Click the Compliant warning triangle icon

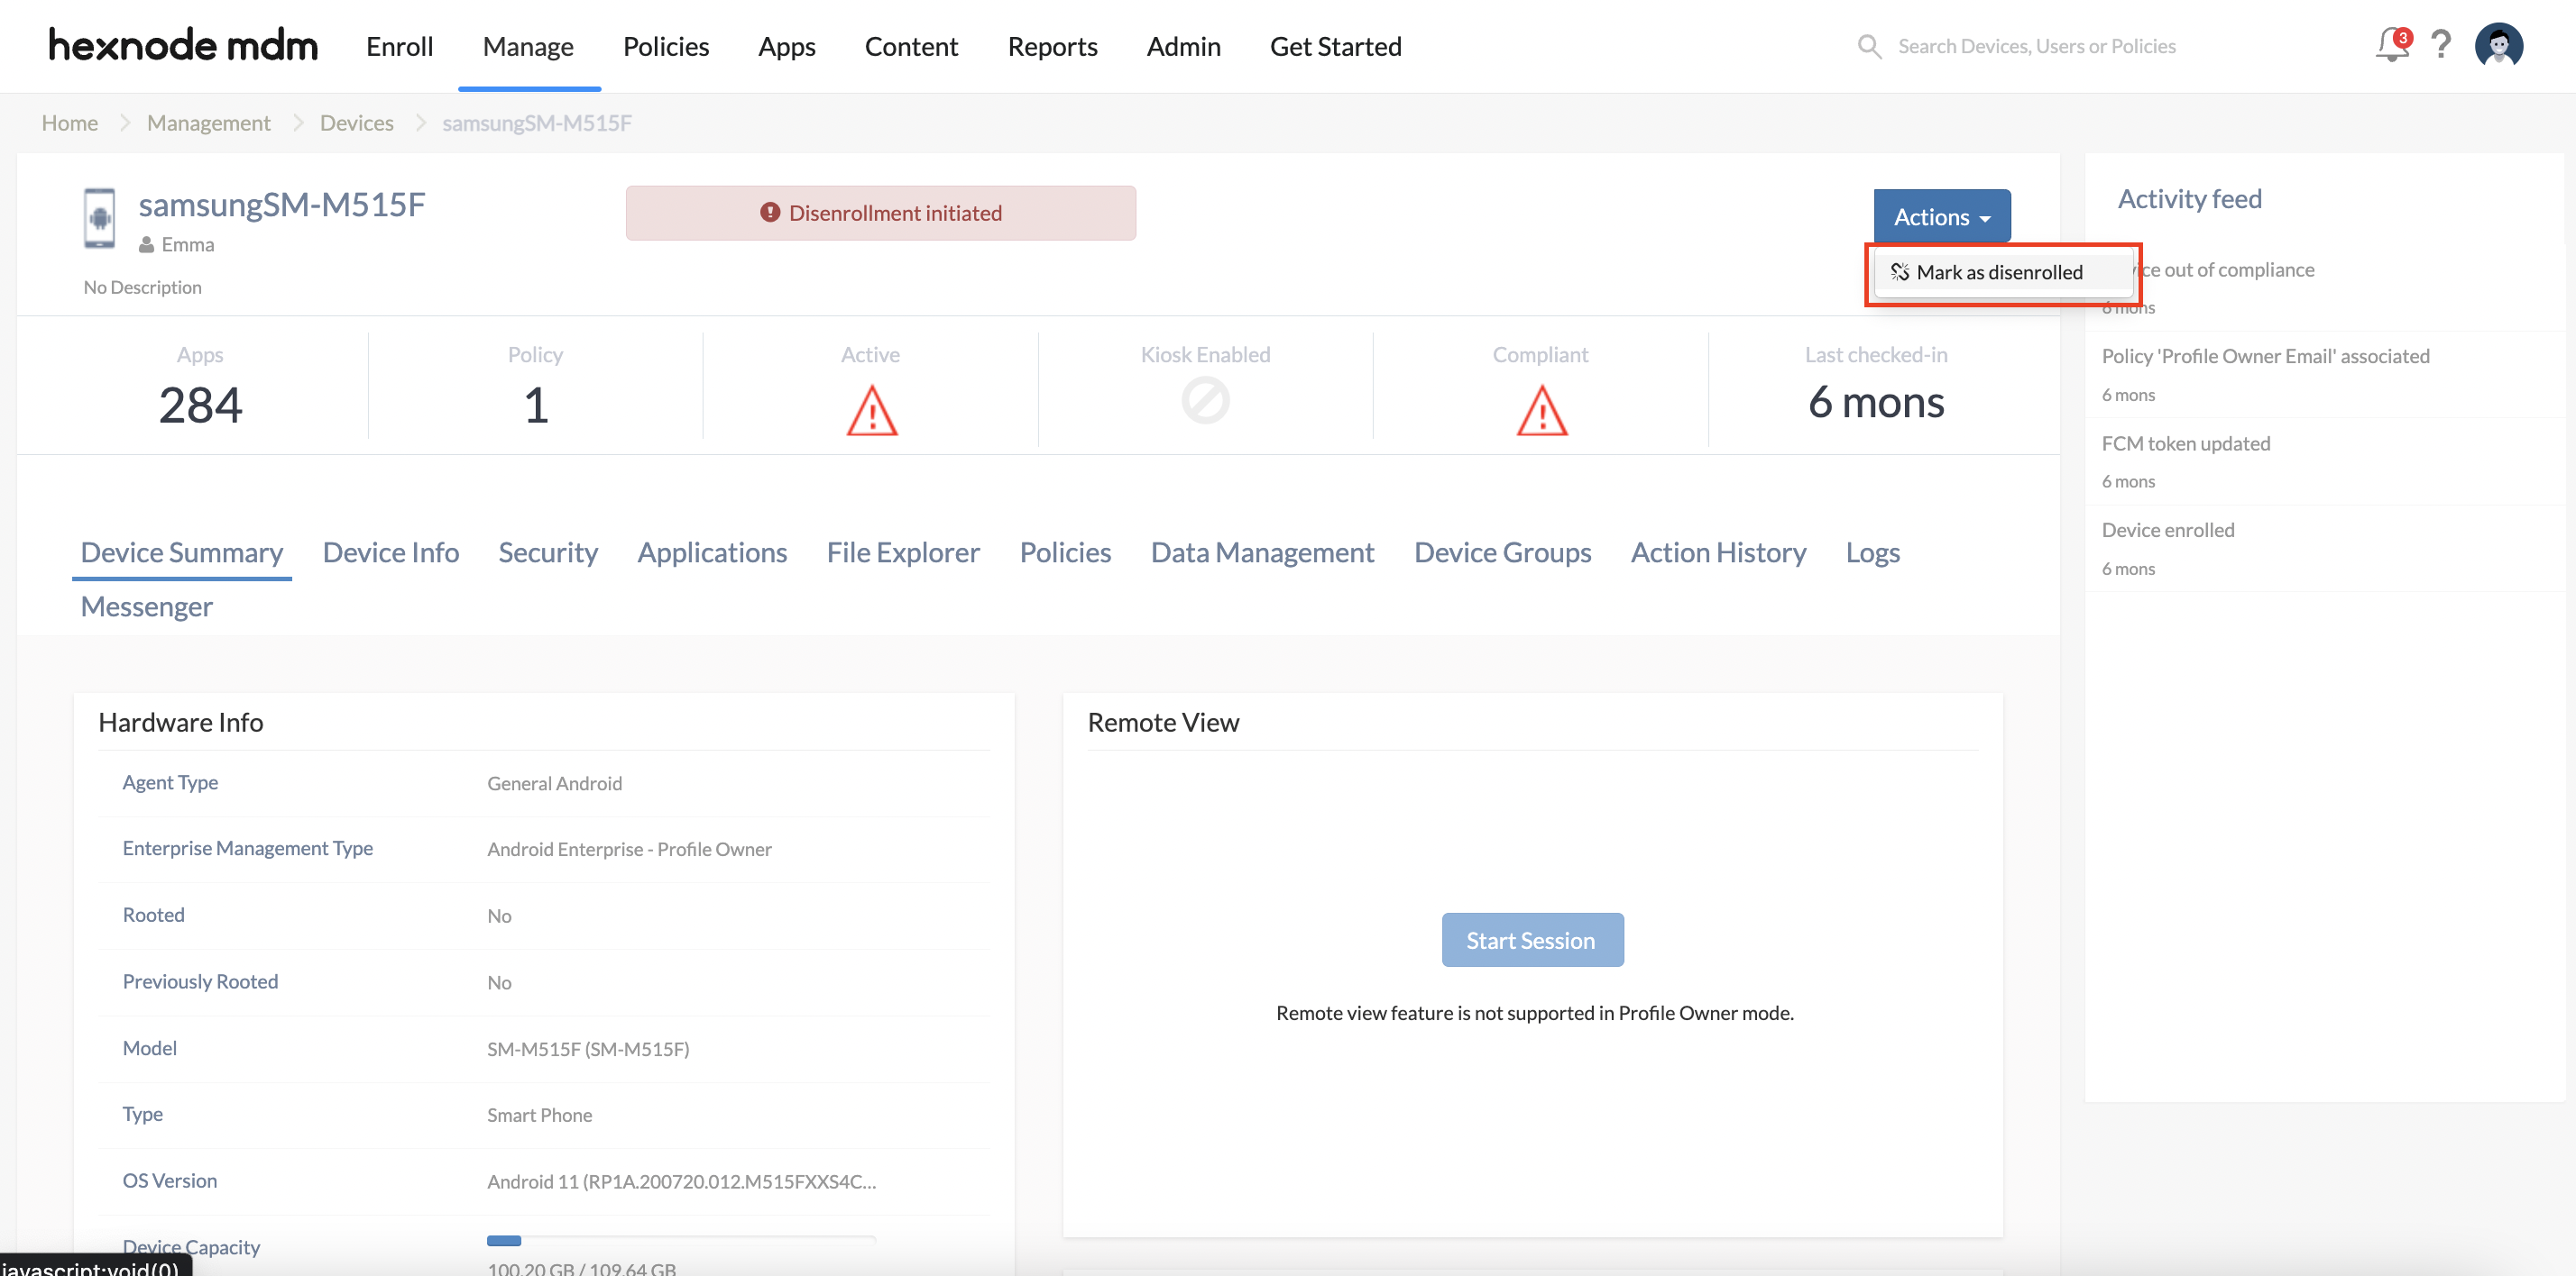click(x=1542, y=411)
